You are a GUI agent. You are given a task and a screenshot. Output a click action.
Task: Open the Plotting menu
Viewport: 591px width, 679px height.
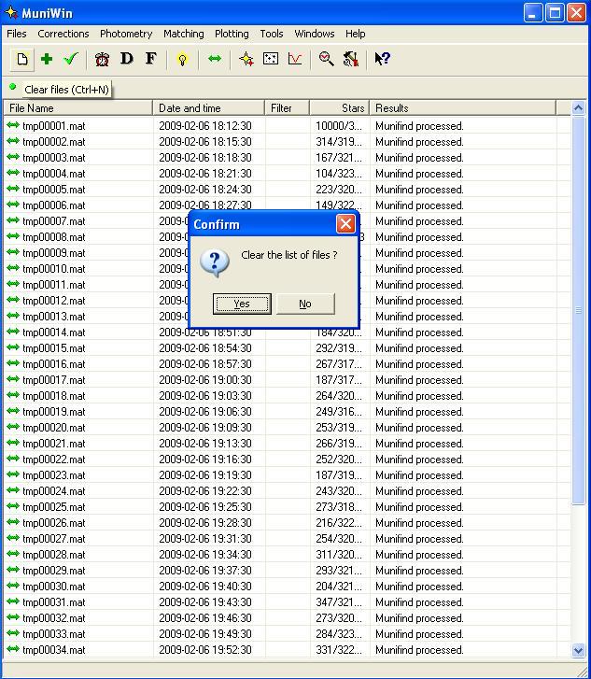click(x=232, y=34)
